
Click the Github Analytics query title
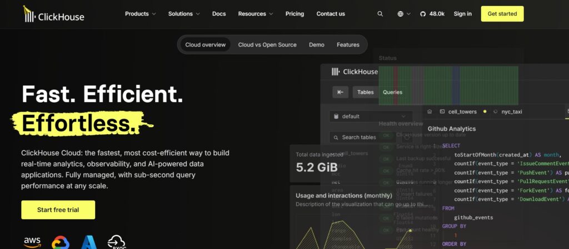coord(451,129)
